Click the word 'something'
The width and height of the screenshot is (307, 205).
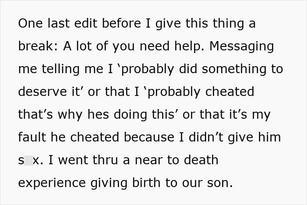tap(234, 69)
